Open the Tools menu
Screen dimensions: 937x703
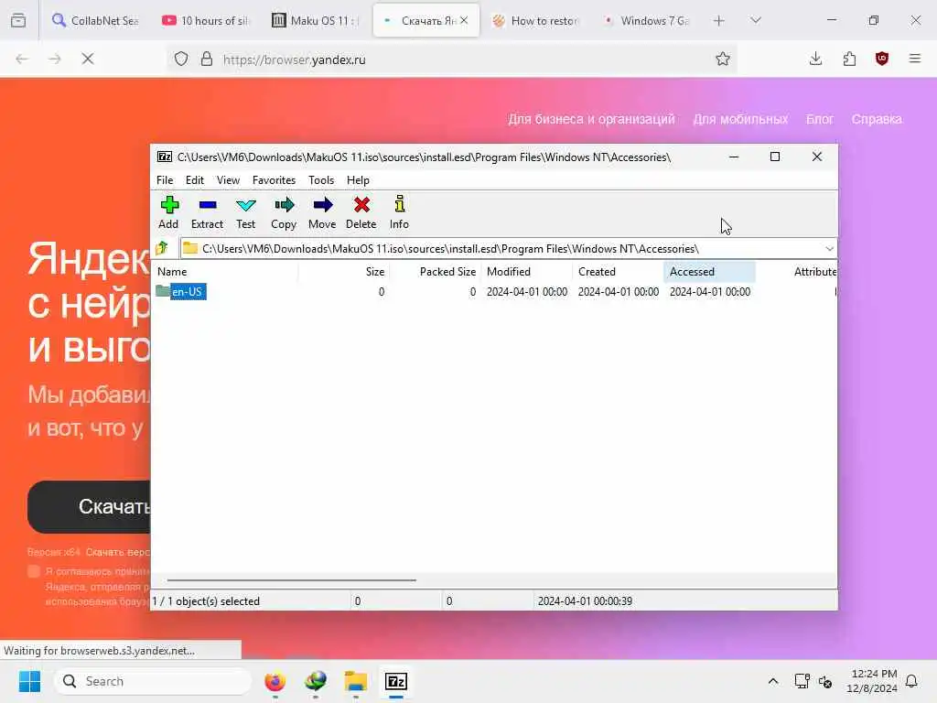[321, 180]
